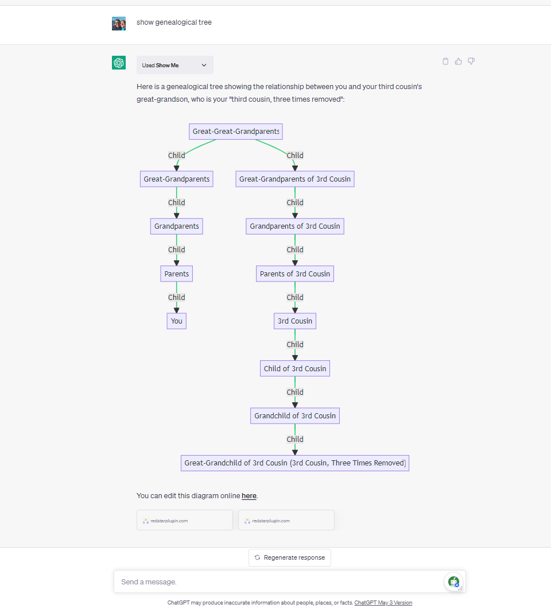The height and width of the screenshot is (616, 551).
Task: Open the first redstarplugin.com citation card
Action: (184, 519)
